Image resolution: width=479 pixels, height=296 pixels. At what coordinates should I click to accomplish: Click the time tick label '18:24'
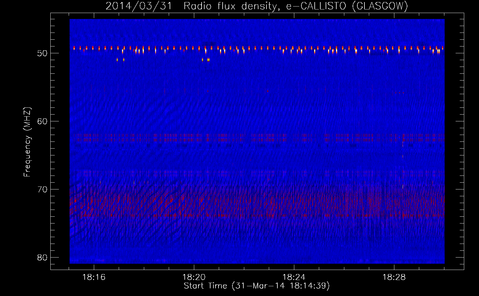click(294, 277)
